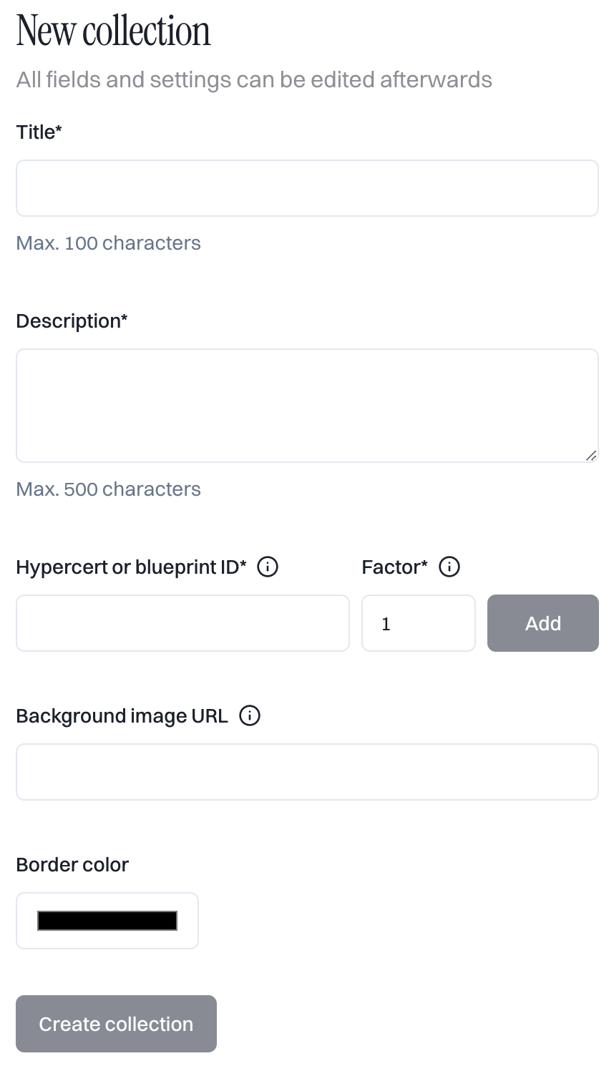Click the Create collection button
The image size is (614, 1066).
coord(116,1024)
